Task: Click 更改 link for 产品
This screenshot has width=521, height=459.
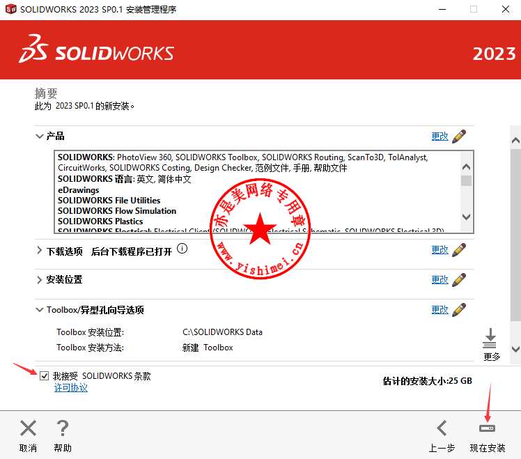Action: click(x=440, y=137)
